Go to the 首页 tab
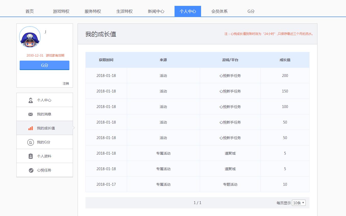Image resolution: width=346 pixels, height=216 pixels. click(x=30, y=11)
